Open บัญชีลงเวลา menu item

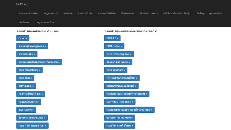pyautogui.click(x=128, y=13)
